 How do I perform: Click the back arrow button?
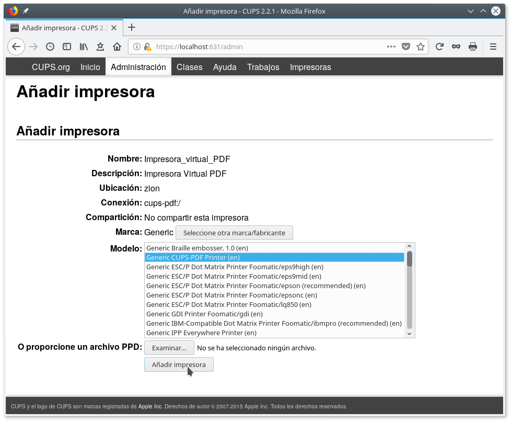coord(16,47)
